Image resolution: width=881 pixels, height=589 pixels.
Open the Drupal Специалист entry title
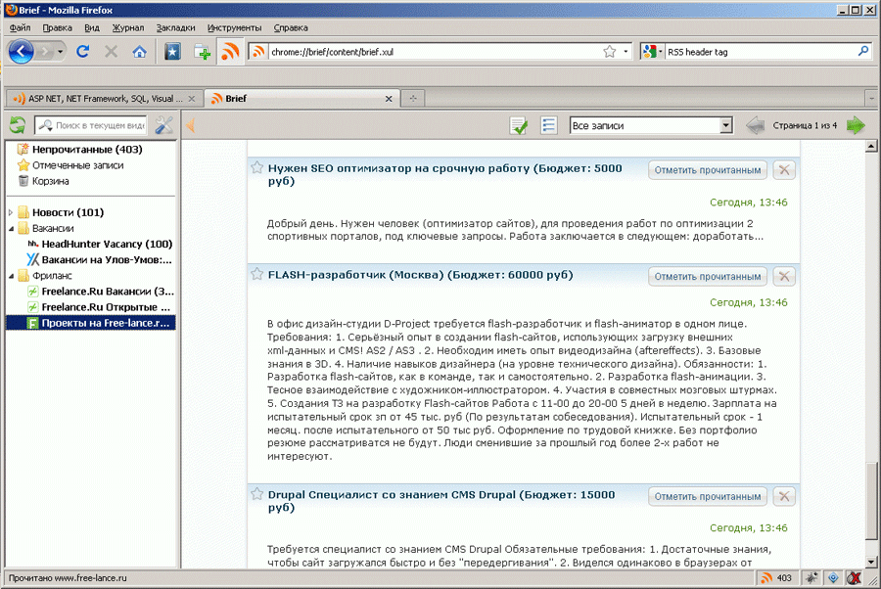(441, 501)
